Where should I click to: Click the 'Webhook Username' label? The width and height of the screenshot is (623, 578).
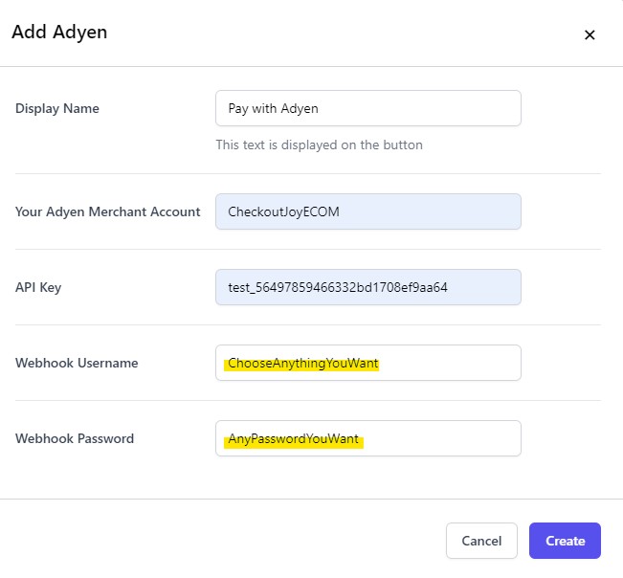[77, 363]
